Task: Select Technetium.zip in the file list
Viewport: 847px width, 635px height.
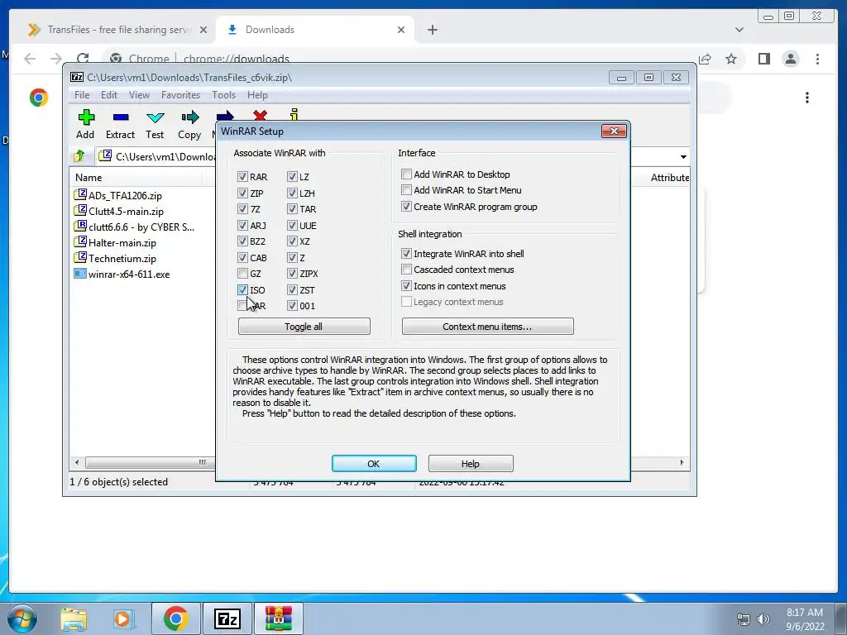Action: tap(122, 258)
